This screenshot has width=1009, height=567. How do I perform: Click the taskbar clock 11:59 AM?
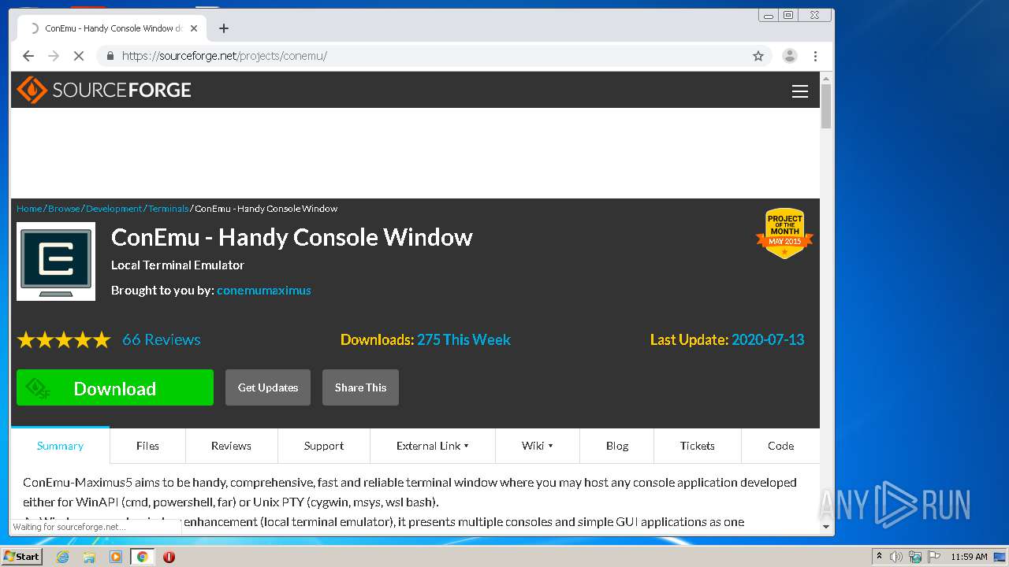(x=969, y=557)
